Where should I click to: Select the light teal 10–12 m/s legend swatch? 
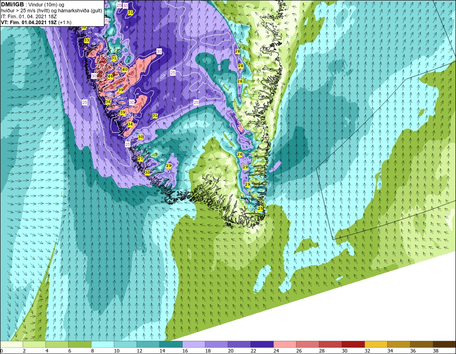tap(125, 344)
